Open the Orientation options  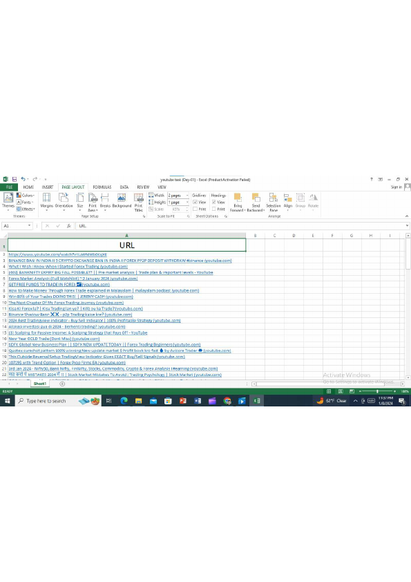64,201
